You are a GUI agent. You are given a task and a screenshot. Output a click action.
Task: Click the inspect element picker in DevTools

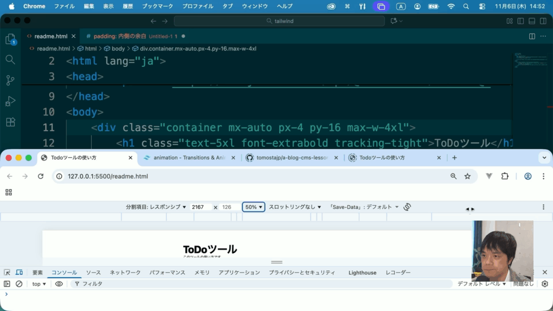(x=7, y=273)
